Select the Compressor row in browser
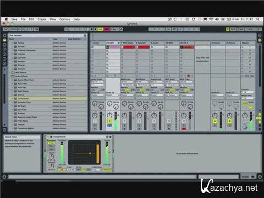Image resolution: width=264 pixels, height=198 pixels. 47,98
